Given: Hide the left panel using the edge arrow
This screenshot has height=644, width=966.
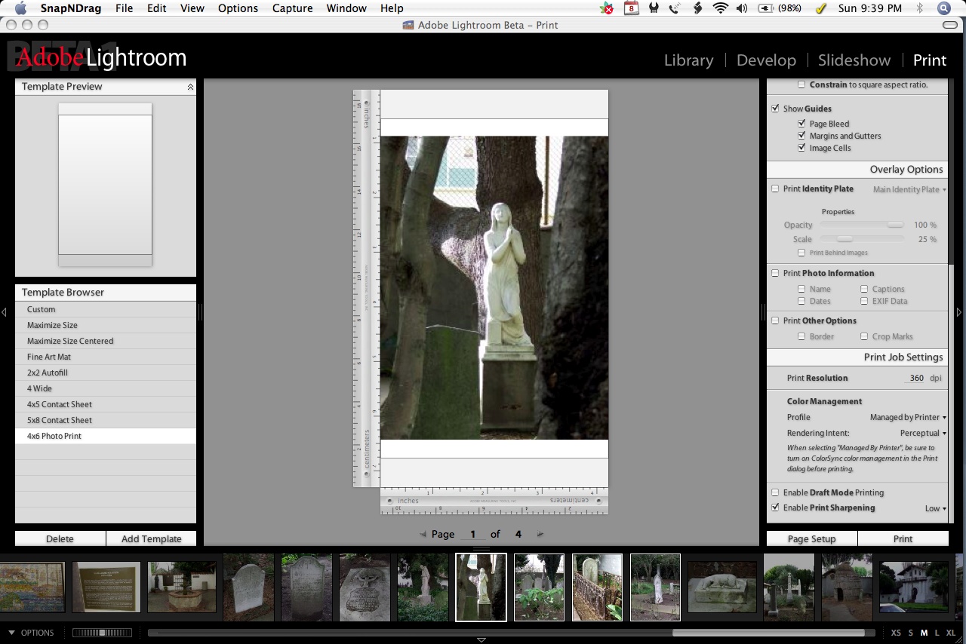Looking at the screenshot, I should coord(4,311).
